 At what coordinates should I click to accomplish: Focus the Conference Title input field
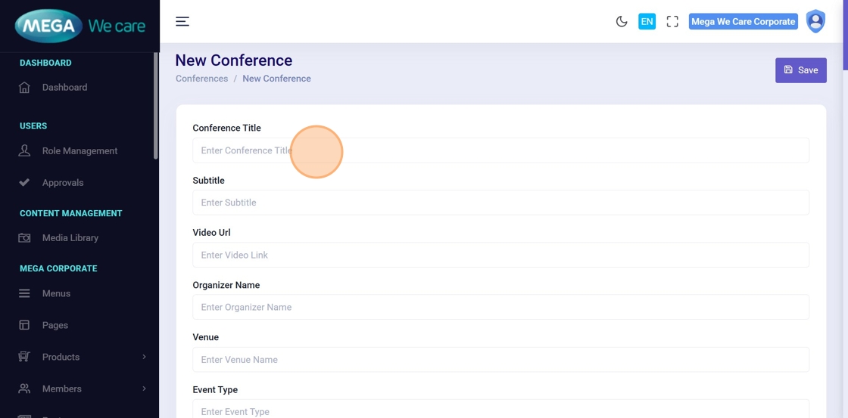tap(500, 150)
